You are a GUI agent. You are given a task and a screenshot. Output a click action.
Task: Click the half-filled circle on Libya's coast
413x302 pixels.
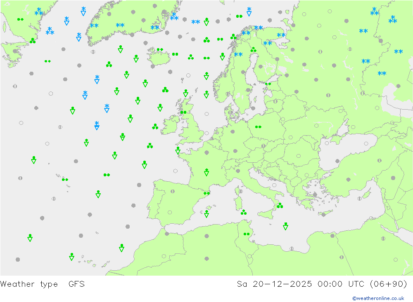tap(292, 248)
